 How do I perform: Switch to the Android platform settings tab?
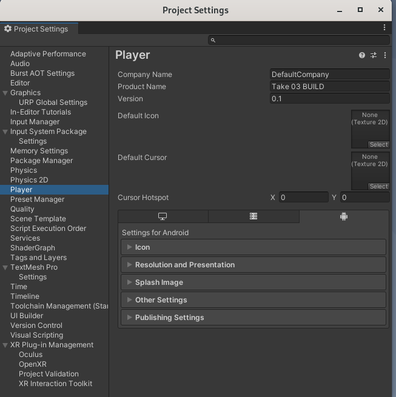point(344,216)
